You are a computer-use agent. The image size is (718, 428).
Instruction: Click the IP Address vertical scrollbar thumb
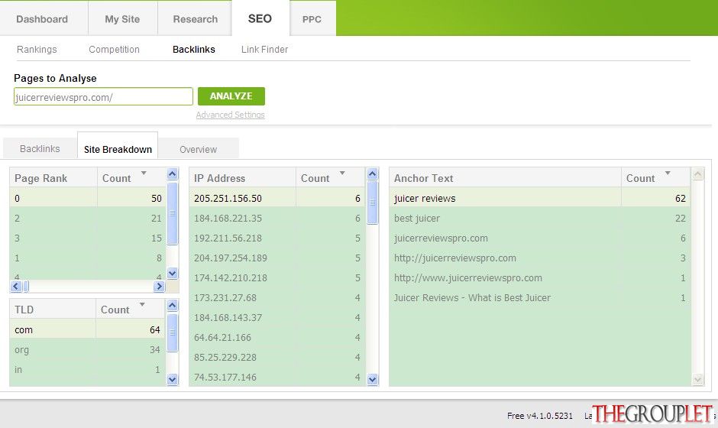point(372,203)
